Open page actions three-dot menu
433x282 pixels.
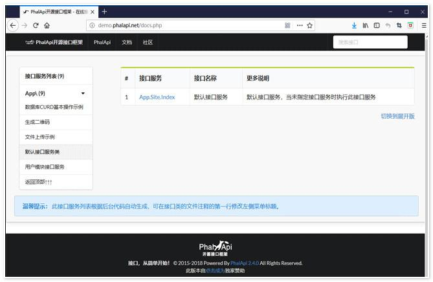tap(299, 25)
